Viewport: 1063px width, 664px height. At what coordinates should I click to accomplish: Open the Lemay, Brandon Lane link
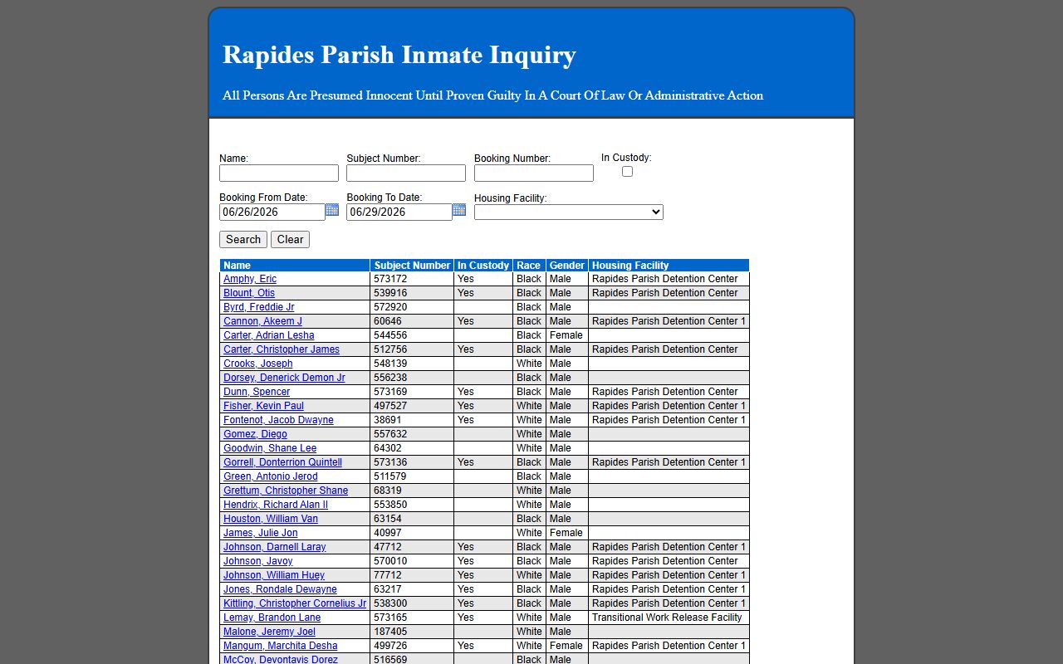pyautogui.click(x=272, y=618)
